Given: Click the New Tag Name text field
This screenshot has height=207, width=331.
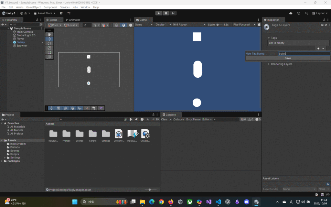Looking at the screenshot, I should (x=304, y=54).
